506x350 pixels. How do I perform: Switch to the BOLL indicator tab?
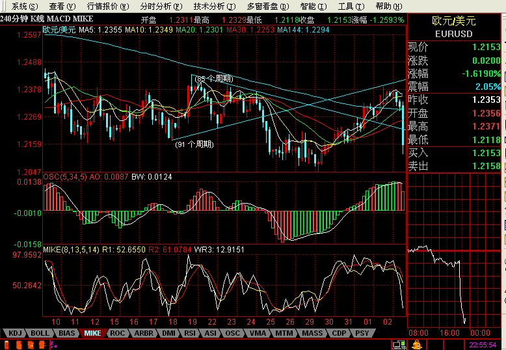pyautogui.click(x=40, y=333)
